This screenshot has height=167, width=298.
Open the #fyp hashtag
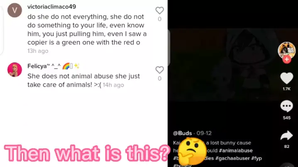256,158
